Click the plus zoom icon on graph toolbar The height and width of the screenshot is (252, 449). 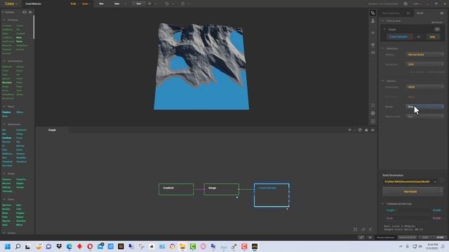click(349, 130)
